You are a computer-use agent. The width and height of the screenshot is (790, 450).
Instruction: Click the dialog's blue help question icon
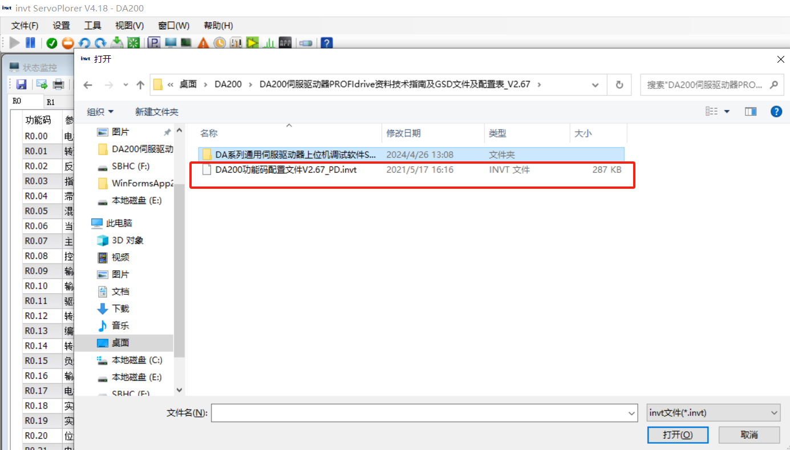(x=776, y=112)
